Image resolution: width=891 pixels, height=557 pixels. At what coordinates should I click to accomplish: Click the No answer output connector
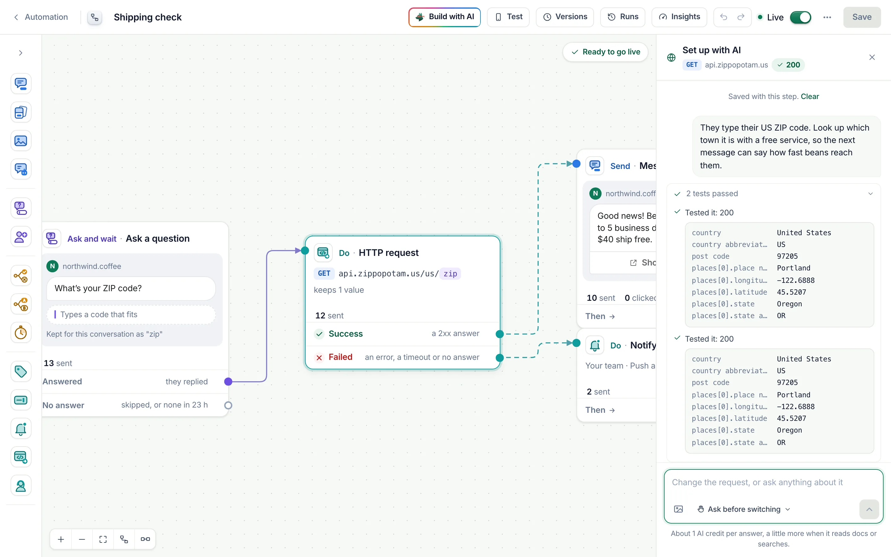click(x=228, y=405)
